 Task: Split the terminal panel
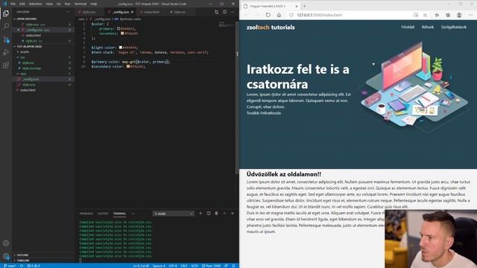[209, 214]
